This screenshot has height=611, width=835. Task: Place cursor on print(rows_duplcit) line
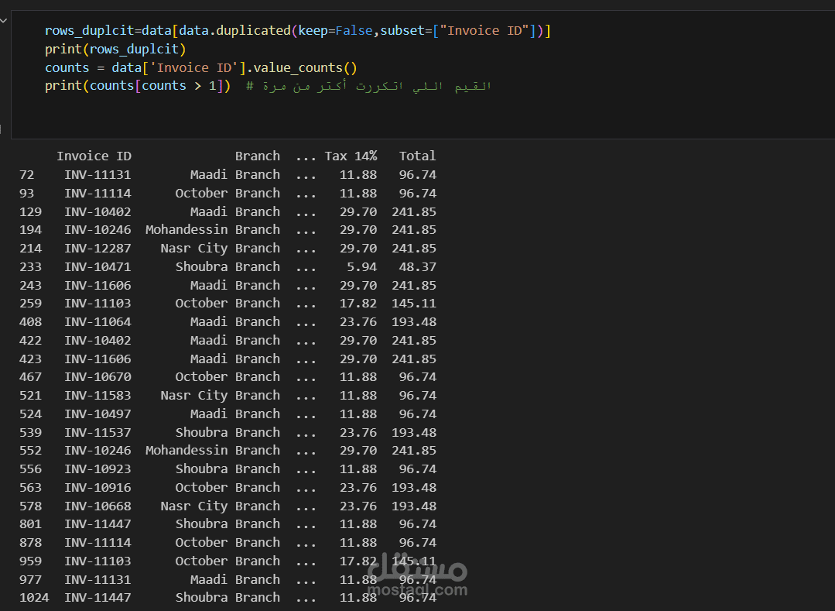[x=115, y=50]
